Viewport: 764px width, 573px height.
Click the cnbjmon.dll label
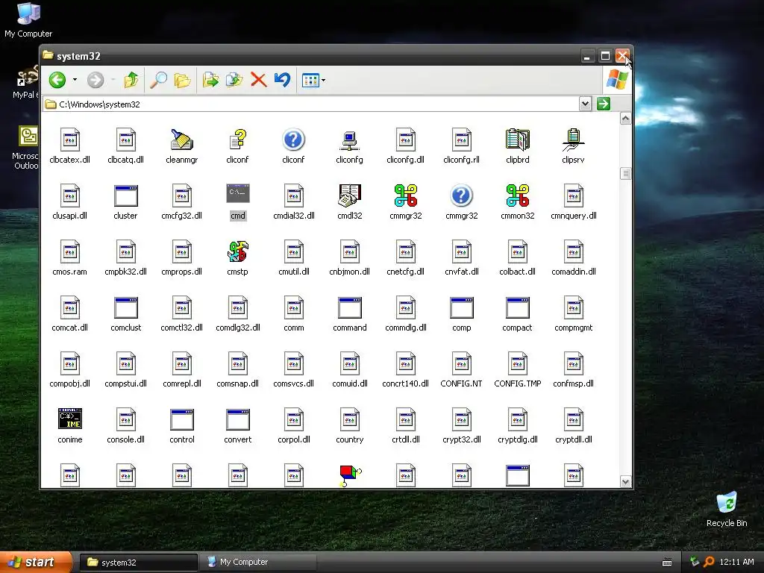tap(349, 272)
